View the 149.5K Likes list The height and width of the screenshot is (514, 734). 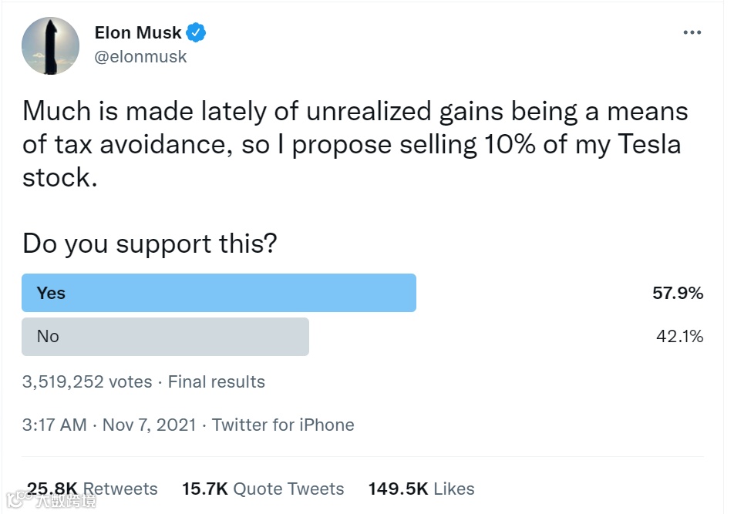pos(421,489)
